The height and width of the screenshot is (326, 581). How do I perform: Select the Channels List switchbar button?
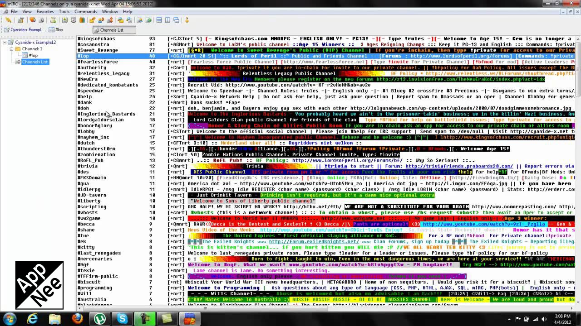pos(114,30)
